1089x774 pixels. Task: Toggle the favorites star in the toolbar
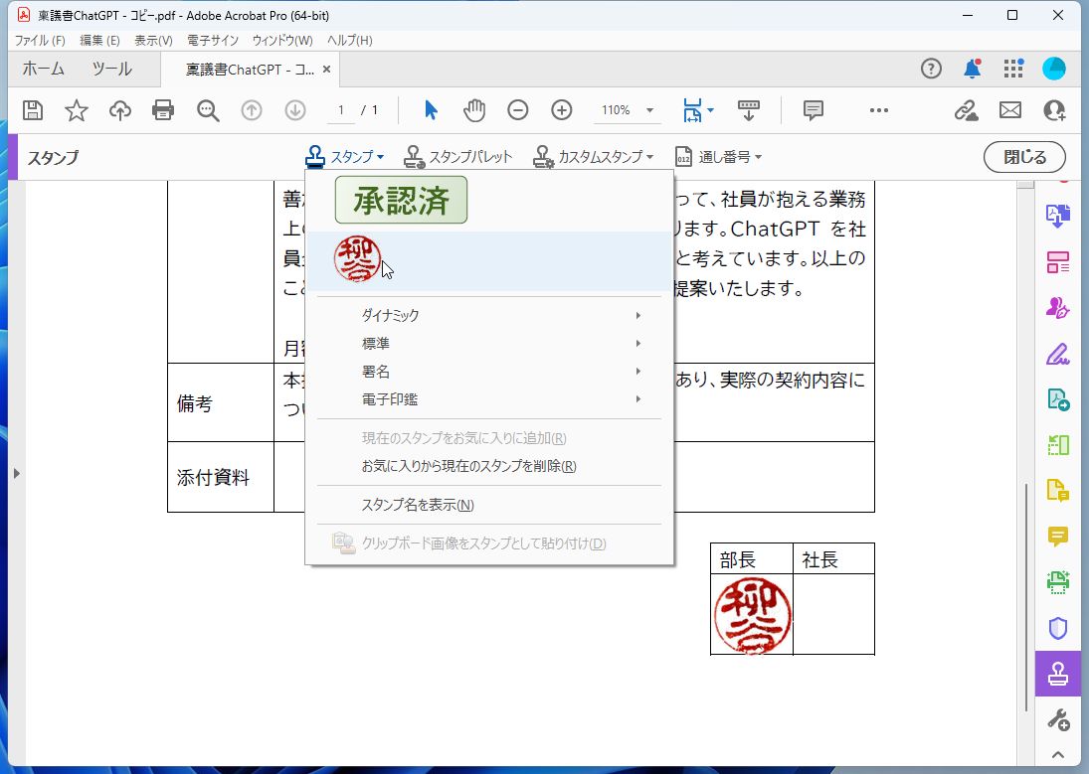[76, 110]
